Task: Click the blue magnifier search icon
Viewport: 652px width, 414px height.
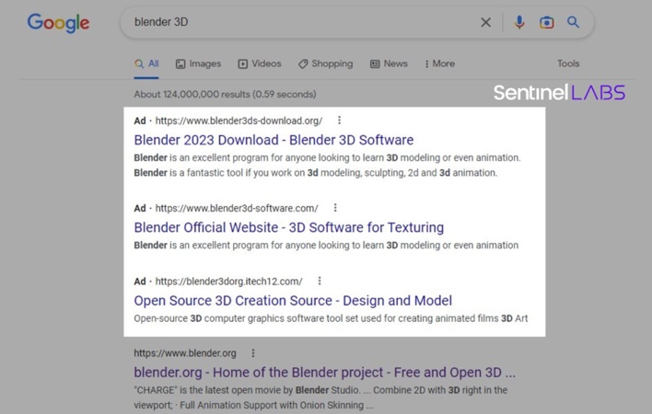Action: pos(573,22)
